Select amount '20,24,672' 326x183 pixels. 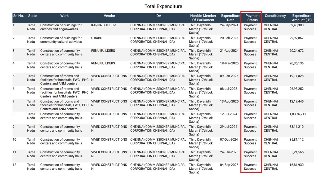coord(297,51)
